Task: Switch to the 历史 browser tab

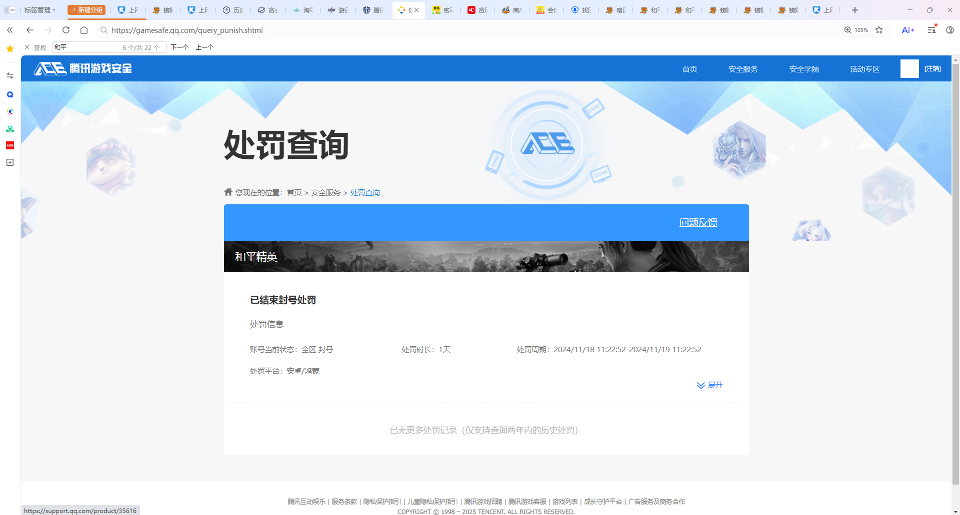Action: coord(233,10)
